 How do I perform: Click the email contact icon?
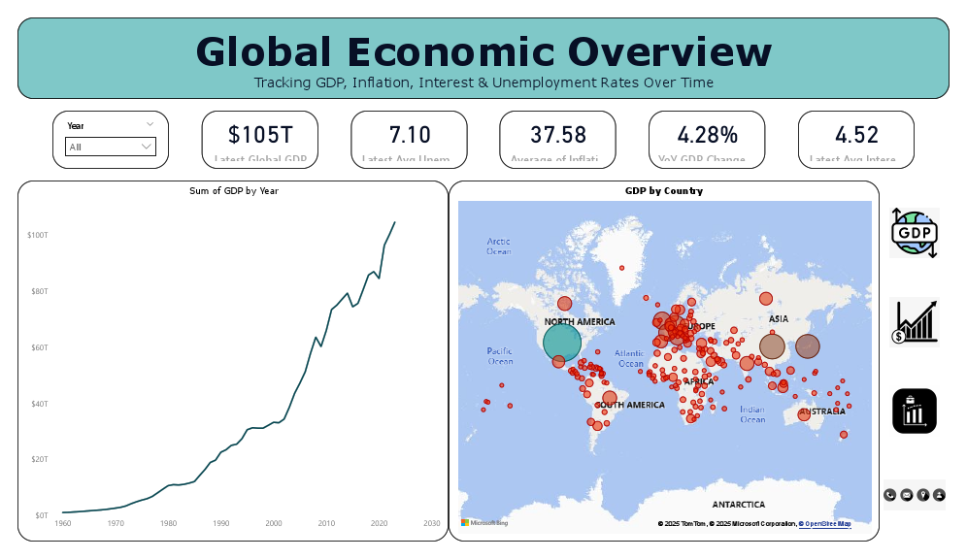coord(908,495)
